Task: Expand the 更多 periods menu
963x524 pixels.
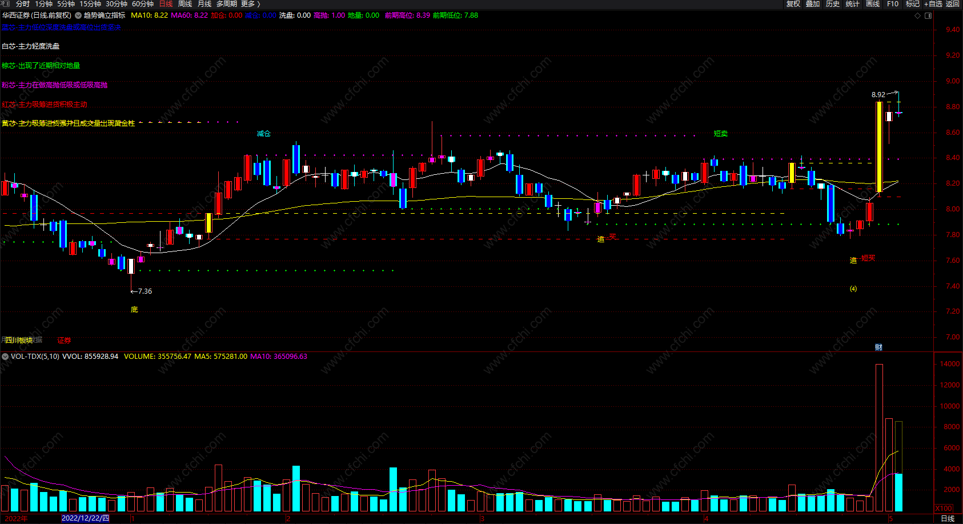Action: point(250,4)
